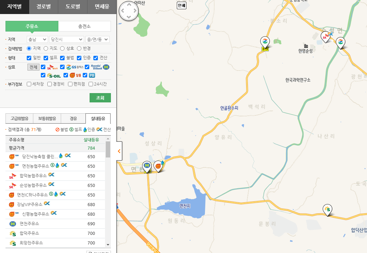Screen dimensions: 367x253
Task: Toggle the SK에너지 brand checkbox
Action: point(43,67)
